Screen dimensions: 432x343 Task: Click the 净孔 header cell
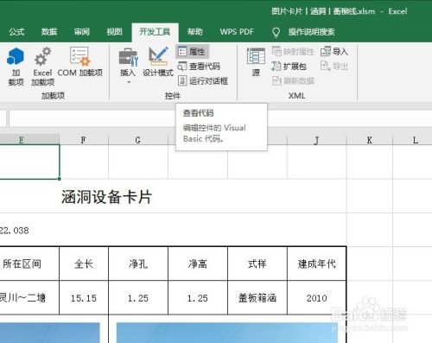(138, 264)
